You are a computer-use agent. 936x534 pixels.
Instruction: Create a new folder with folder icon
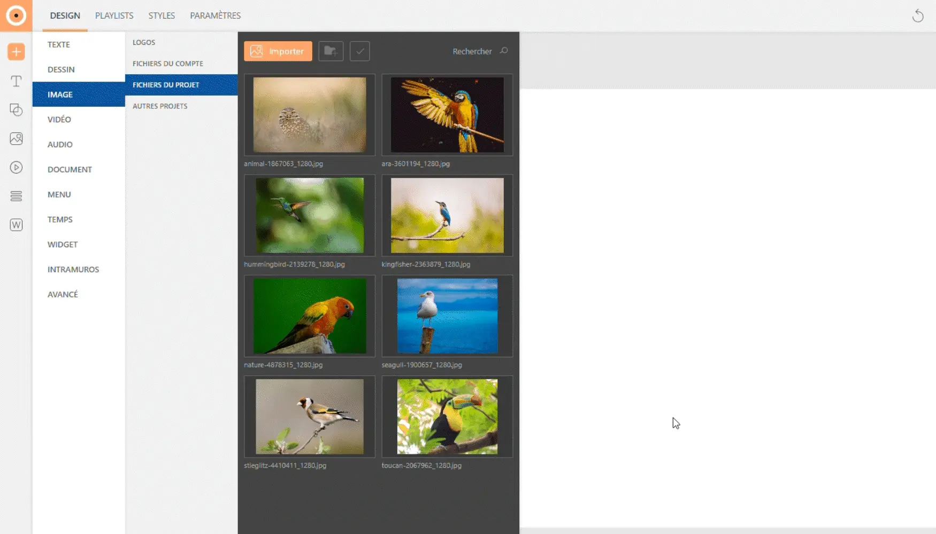[331, 51]
